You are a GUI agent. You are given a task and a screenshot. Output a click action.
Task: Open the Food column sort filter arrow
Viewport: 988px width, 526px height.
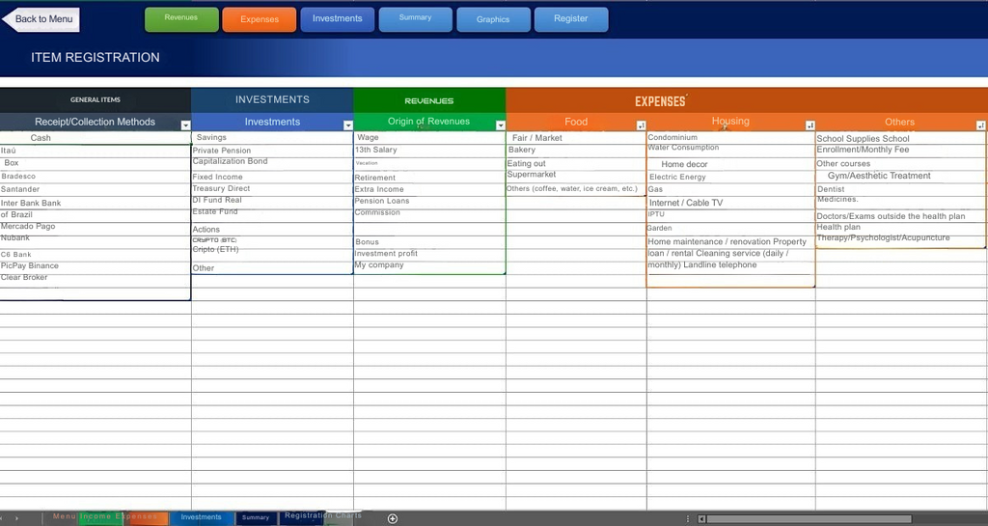point(641,125)
